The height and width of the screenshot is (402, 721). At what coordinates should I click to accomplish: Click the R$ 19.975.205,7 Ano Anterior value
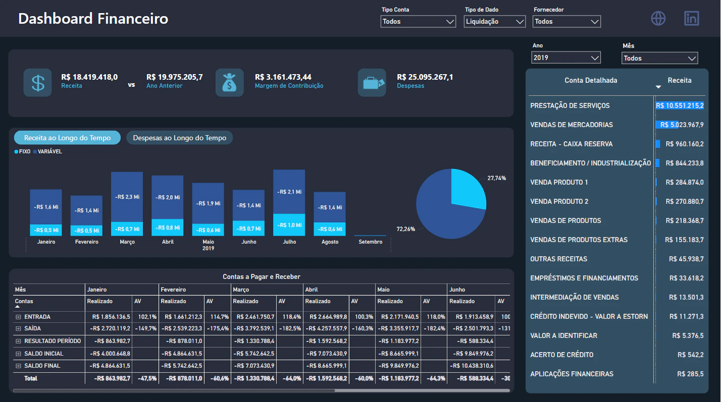point(175,77)
